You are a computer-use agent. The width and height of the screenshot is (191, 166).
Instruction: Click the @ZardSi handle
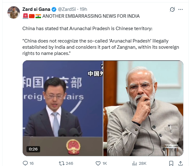click(x=67, y=9)
